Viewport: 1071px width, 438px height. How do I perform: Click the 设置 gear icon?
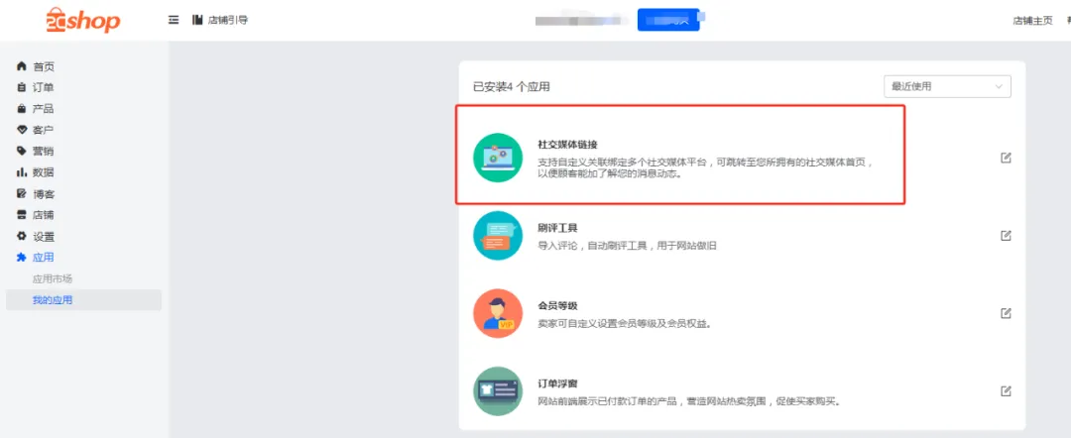pyautogui.click(x=22, y=237)
